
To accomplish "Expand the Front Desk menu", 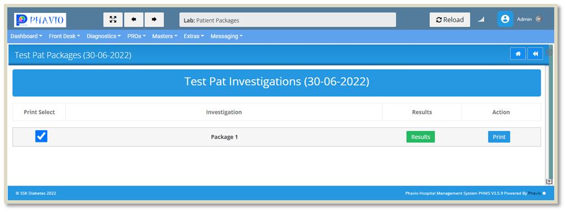I will pyautogui.click(x=65, y=36).
